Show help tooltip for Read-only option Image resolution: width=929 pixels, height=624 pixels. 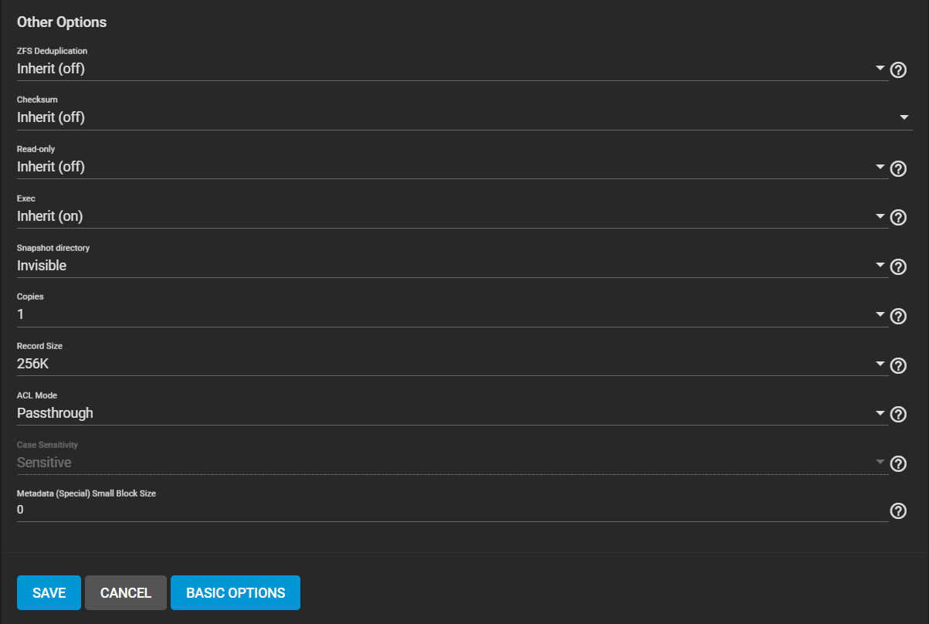898,168
